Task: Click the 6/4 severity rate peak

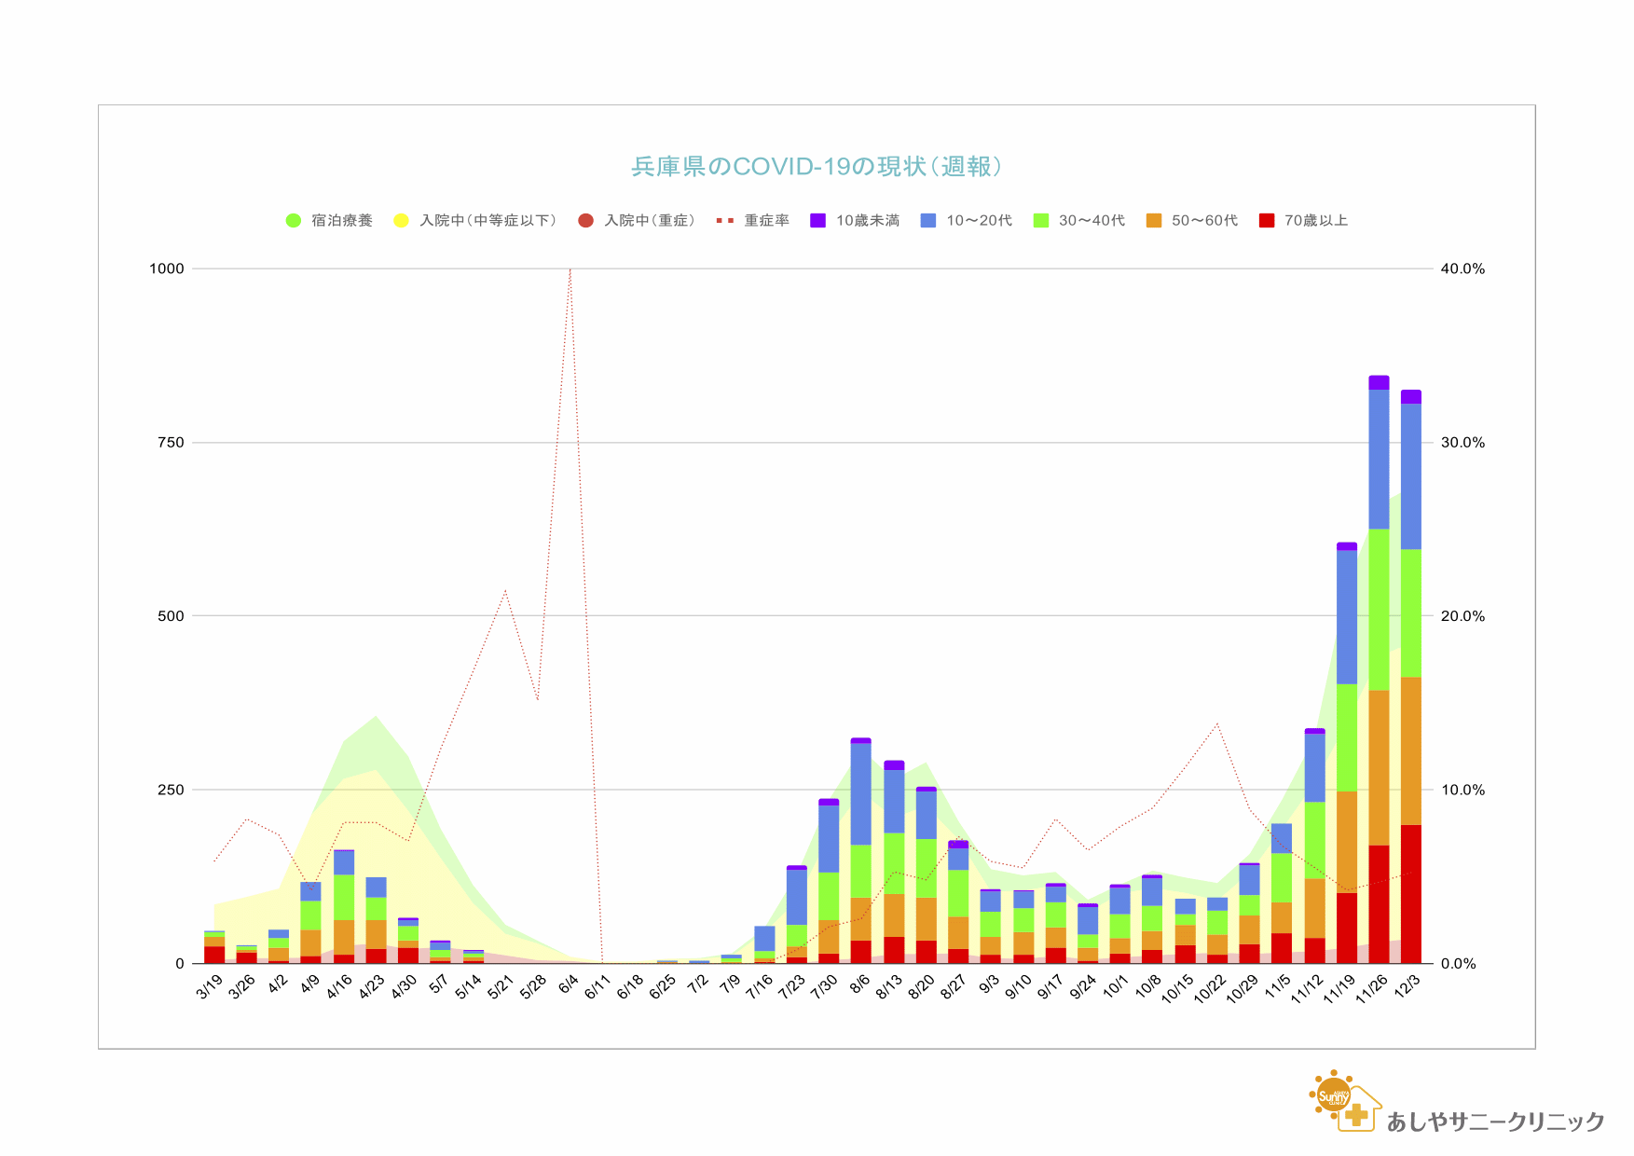Action: pyautogui.click(x=570, y=270)
